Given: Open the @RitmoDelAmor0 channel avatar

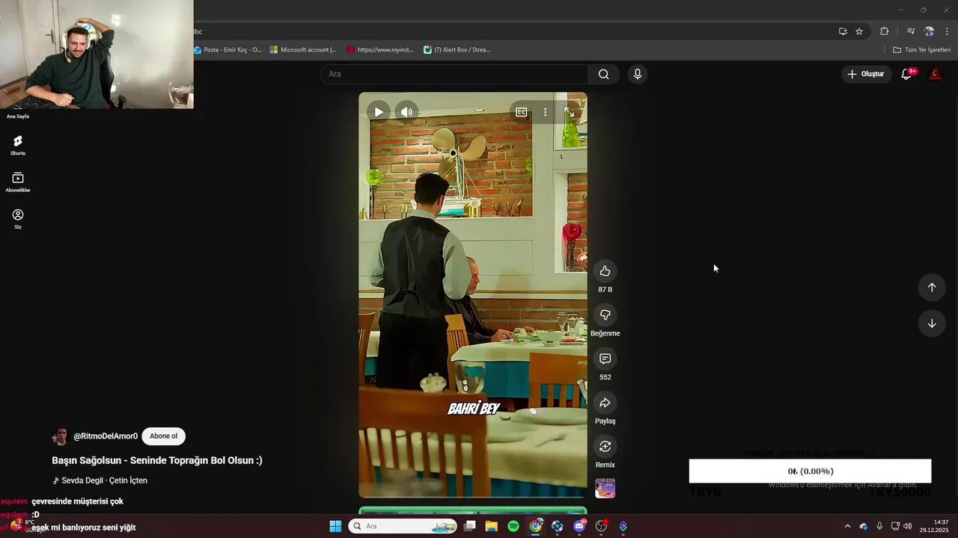Looking at the screenshot, I should point(61,436).
